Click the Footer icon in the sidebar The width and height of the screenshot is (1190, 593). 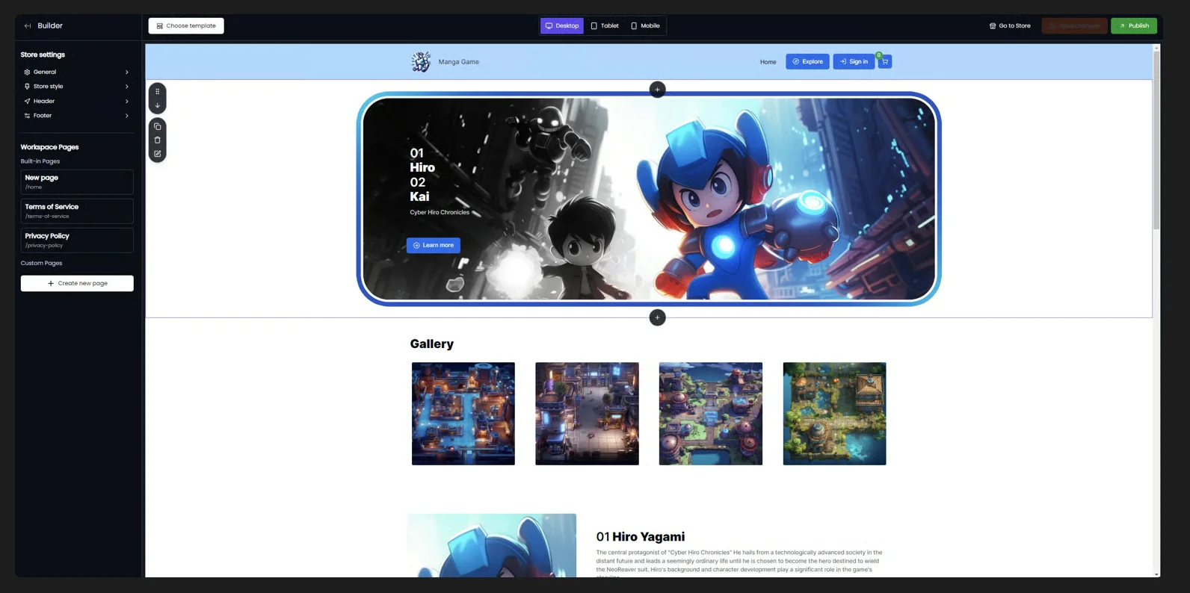click(x=27, y=116)
